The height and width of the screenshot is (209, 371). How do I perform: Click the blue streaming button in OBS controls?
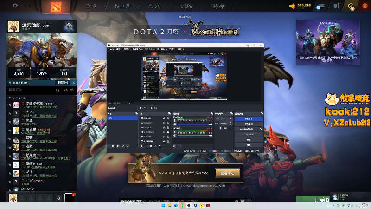pyautogui.click(x=249, y=119)
